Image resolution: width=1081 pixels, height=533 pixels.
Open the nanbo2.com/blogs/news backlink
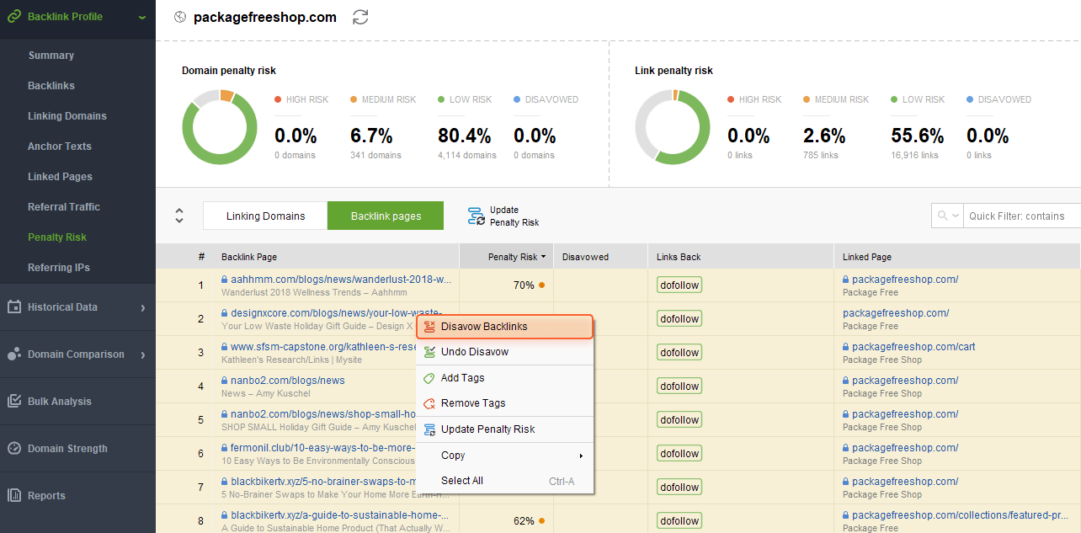tap(288, 381)
